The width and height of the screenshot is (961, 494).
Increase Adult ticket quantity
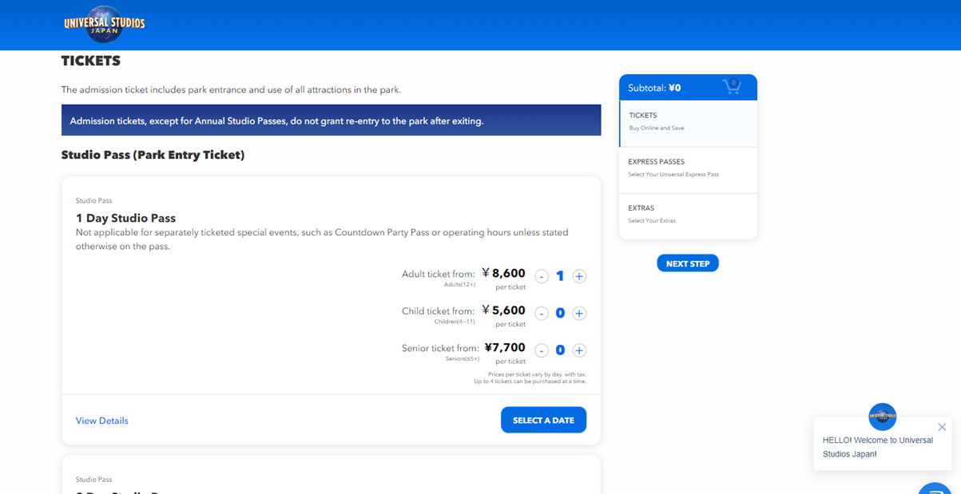point(579,276)
